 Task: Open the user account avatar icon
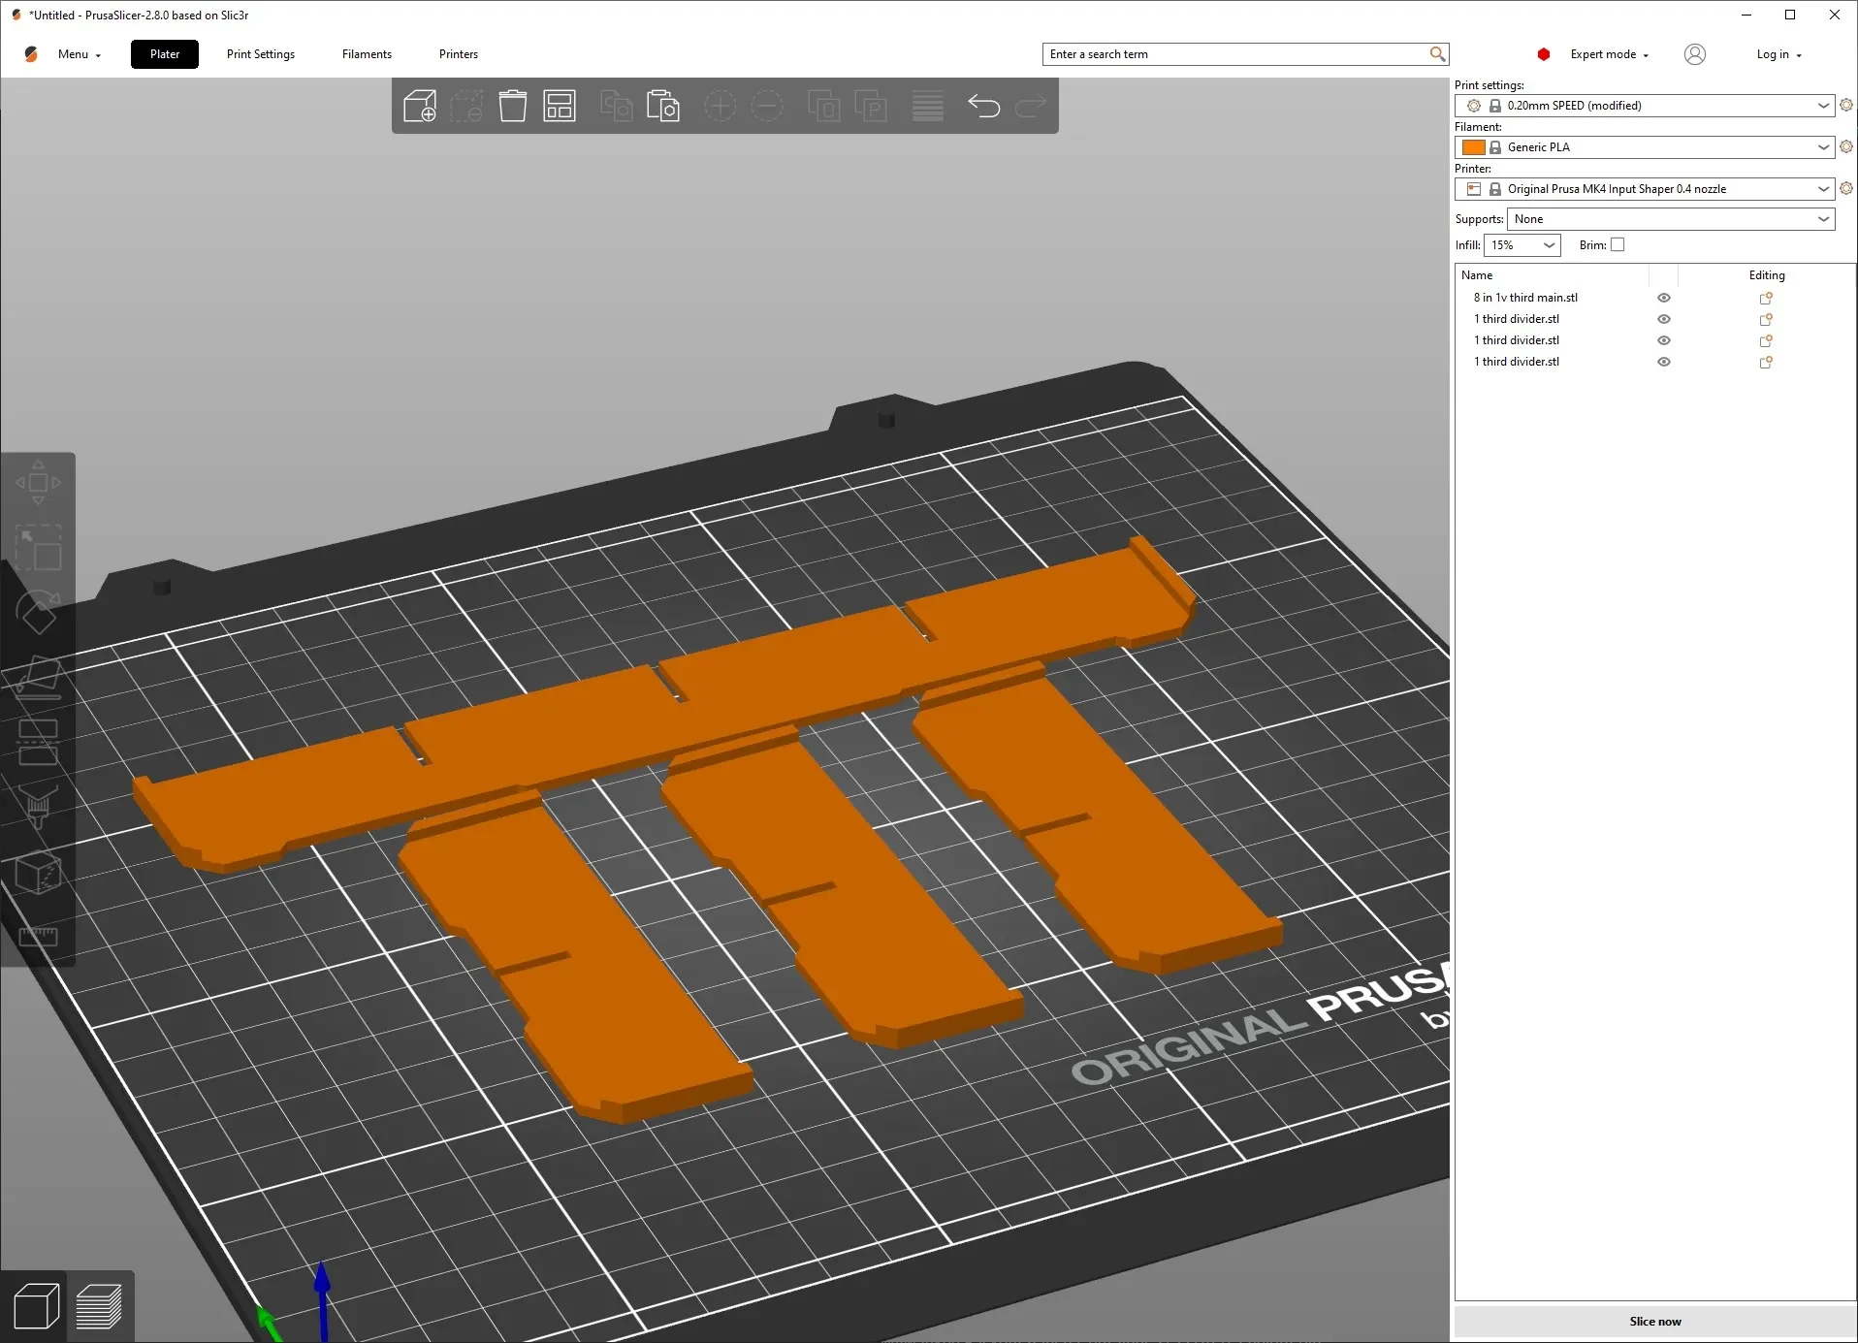tap(1695, 54)
